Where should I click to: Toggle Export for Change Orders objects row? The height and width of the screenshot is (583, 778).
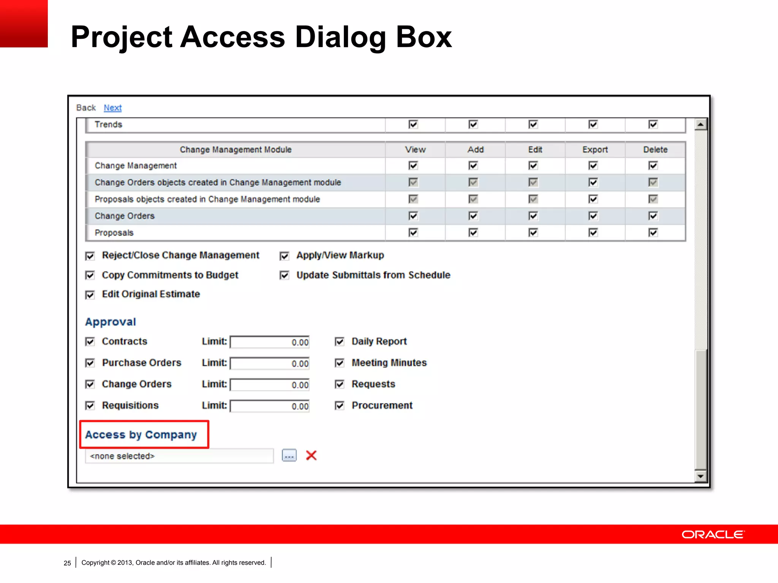point(593,183)
